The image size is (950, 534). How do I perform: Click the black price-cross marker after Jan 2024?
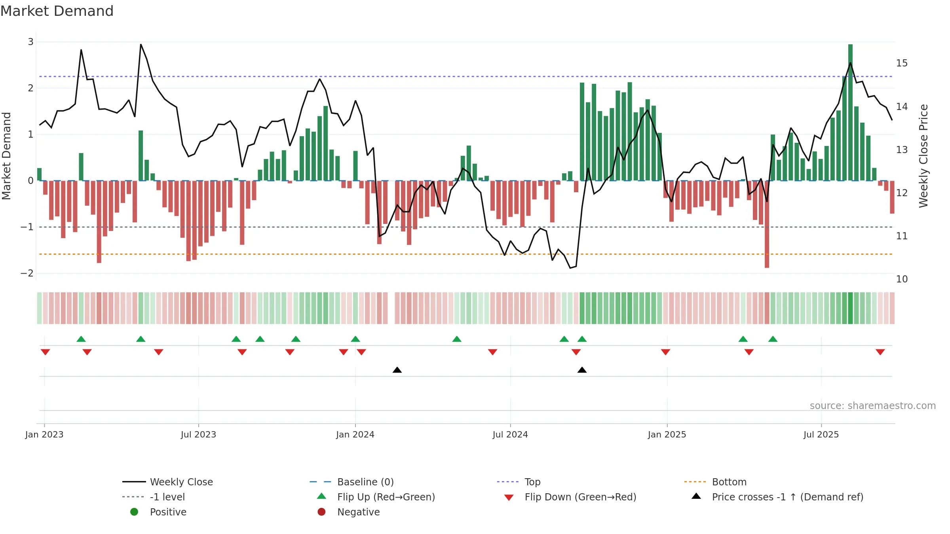click(397, 370)
